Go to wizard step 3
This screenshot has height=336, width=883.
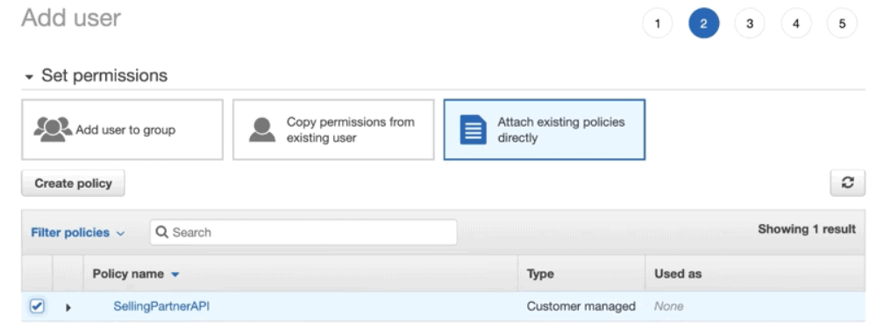coord(750,24)
